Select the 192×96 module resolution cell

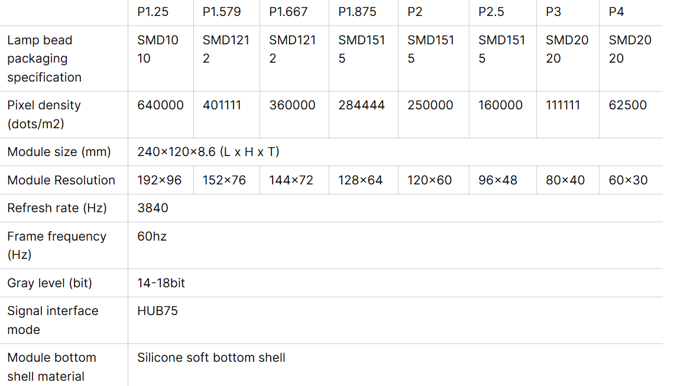pos(159,180)
